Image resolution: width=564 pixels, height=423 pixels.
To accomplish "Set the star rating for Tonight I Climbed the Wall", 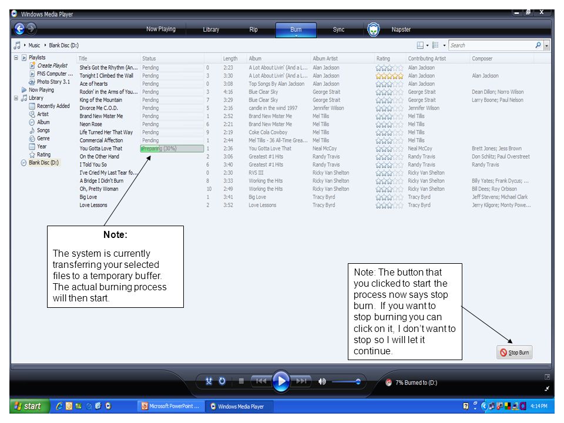I will tap(389, 76).
